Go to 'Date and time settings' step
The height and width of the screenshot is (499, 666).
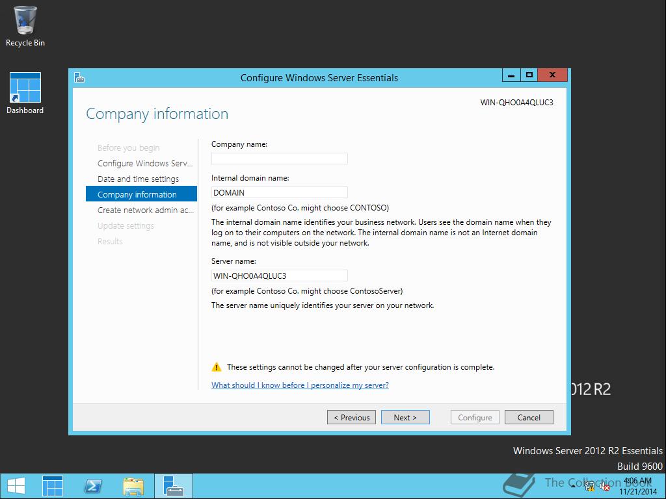(x=138, y=179)
